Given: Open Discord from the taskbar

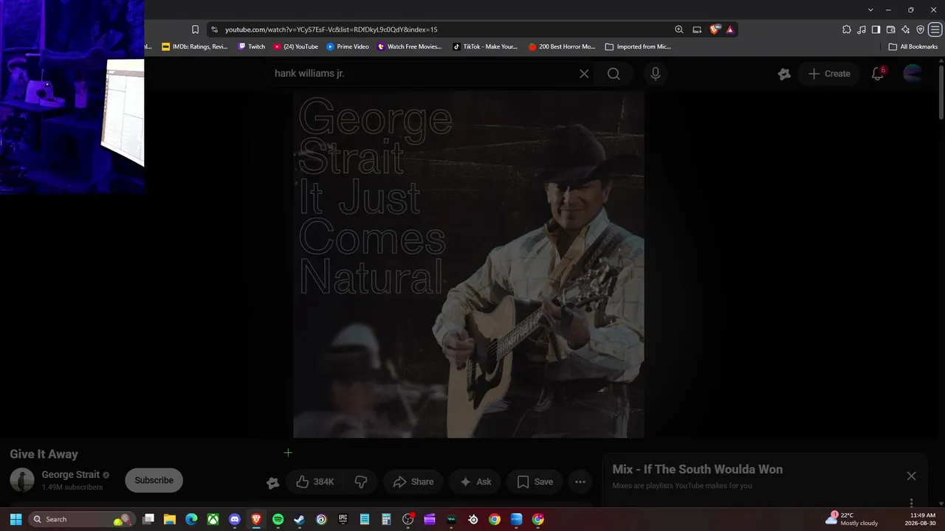Looking at the screenshot, I should (x=235, y=519).
